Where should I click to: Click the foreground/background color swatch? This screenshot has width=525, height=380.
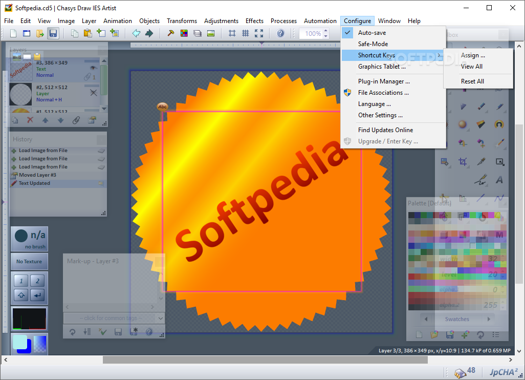coord(22,344)
